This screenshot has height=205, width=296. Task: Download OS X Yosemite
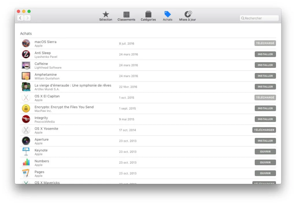(264, 130)
